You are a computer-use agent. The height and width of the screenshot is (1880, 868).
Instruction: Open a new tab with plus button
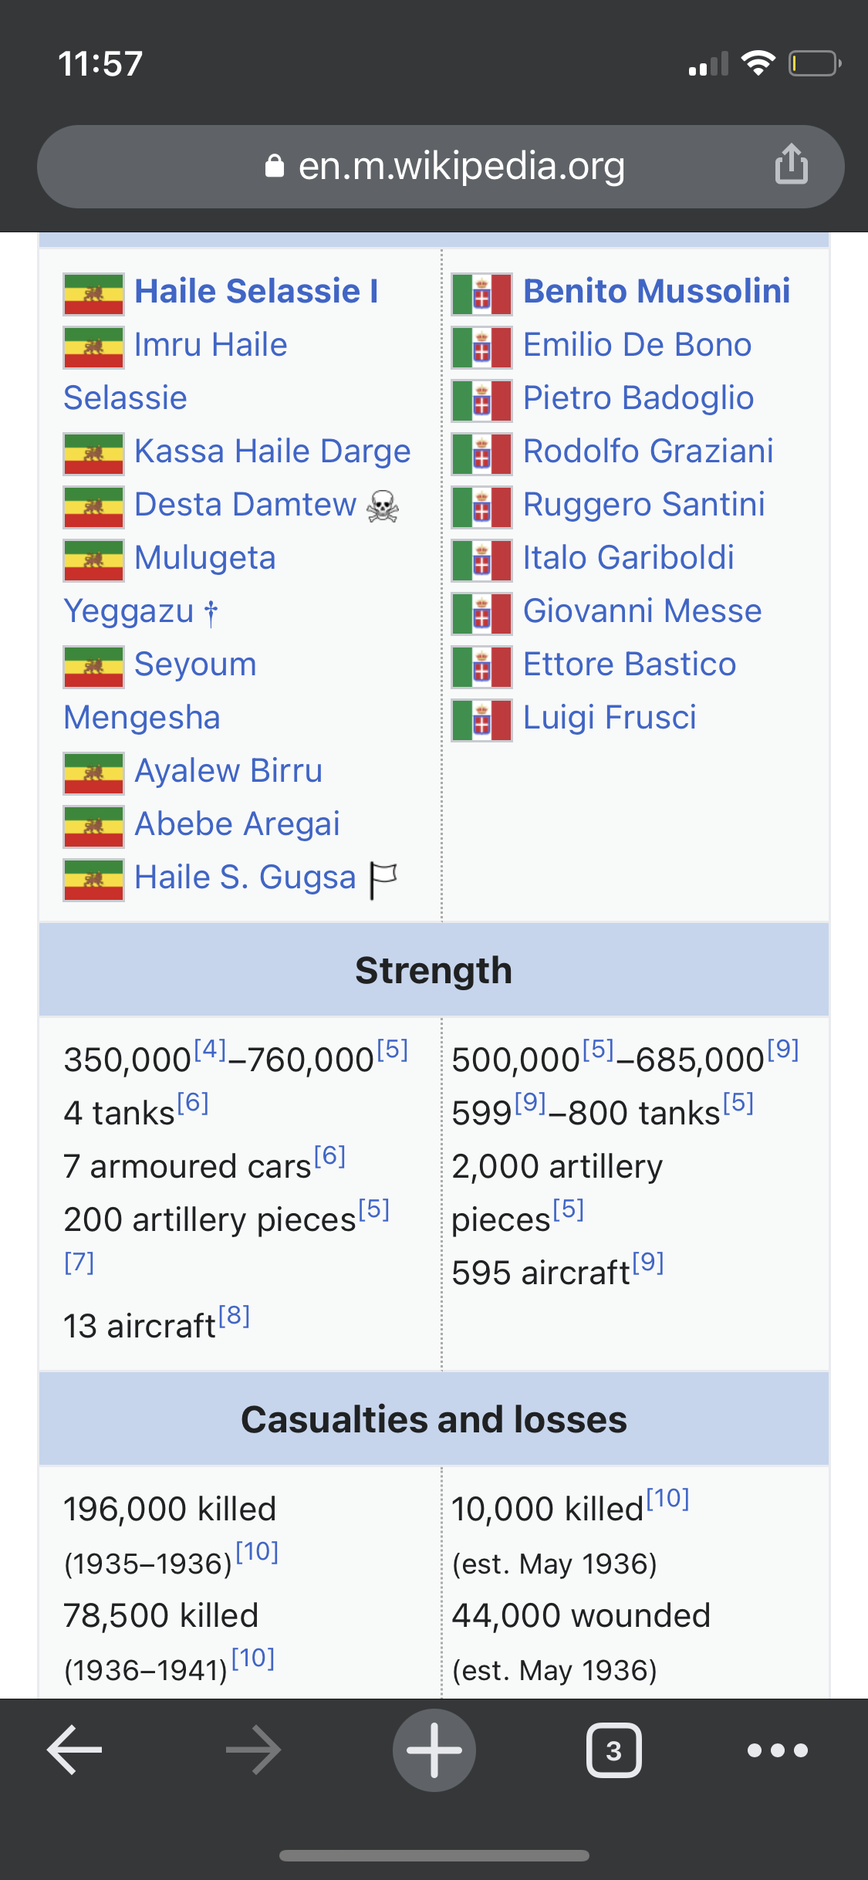pos(434,1750)
